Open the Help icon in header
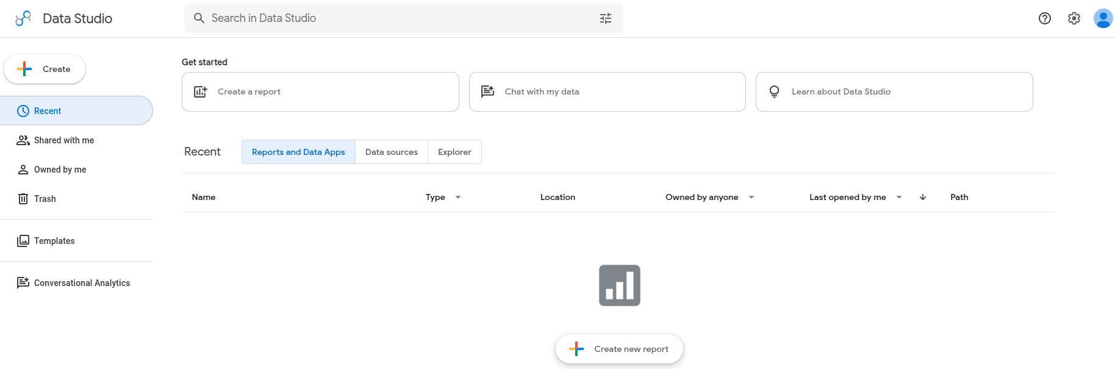 [1045, 18]
